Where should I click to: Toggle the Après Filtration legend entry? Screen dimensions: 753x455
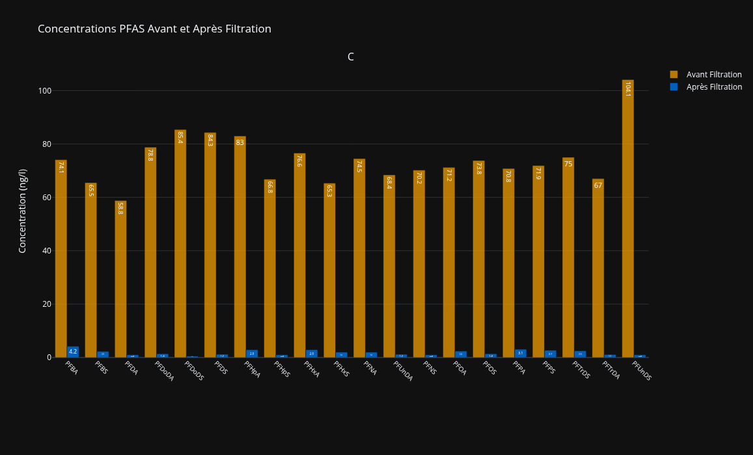point(713,87)
